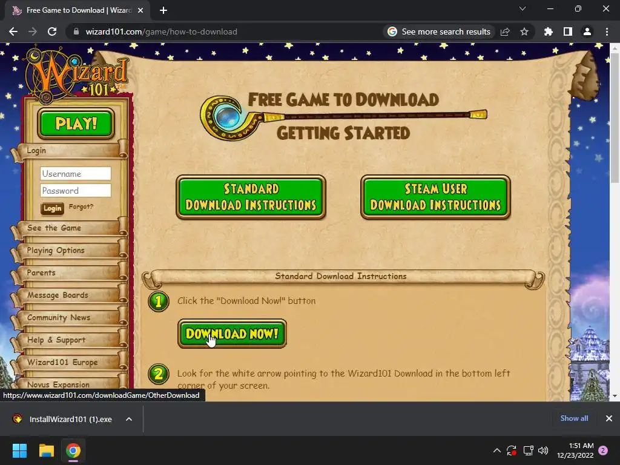
Task: Open the network tray icon
Action: 528,450
